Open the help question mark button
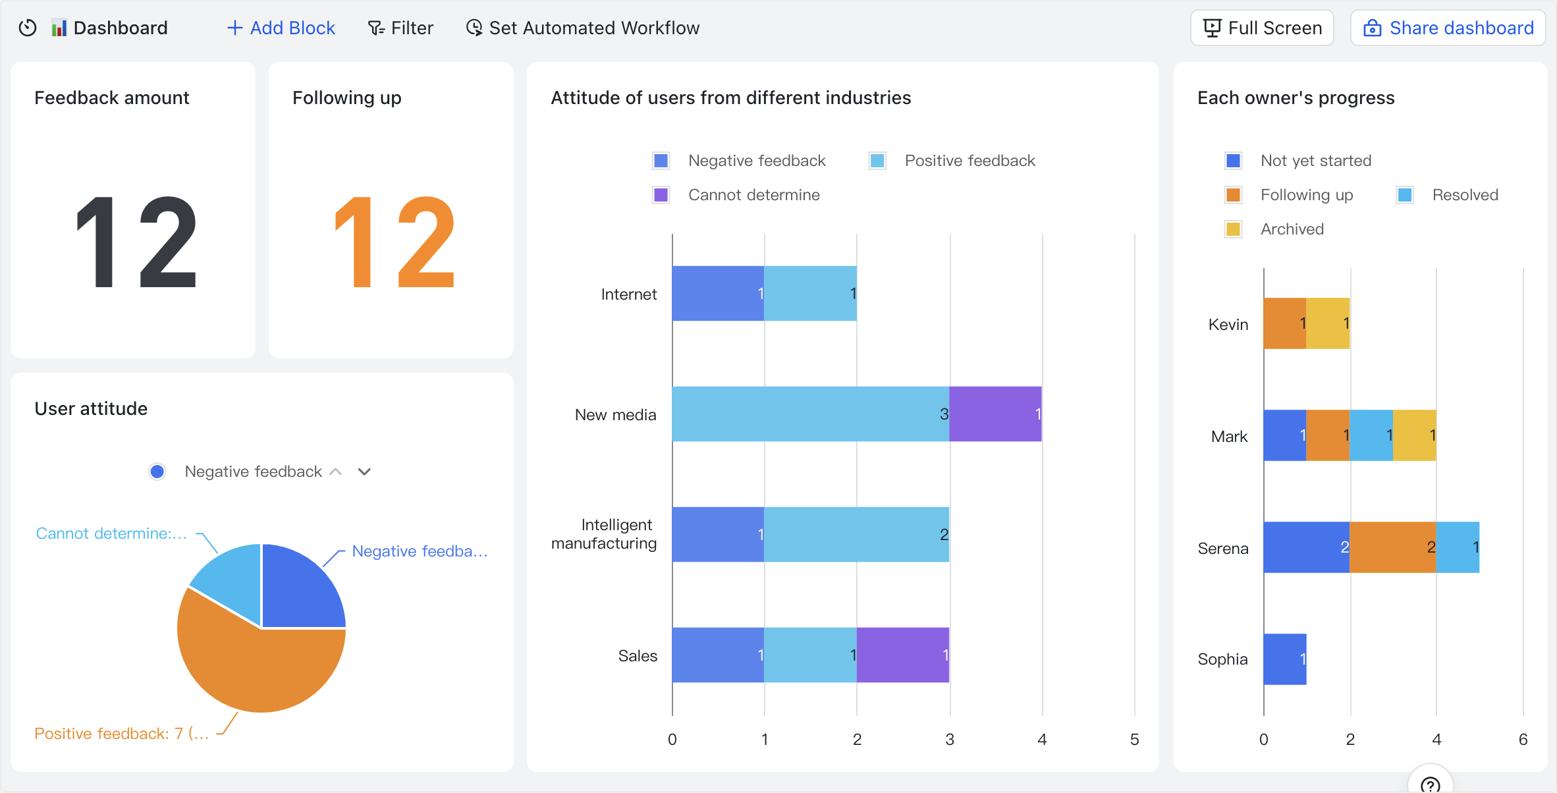Viewport: 1557px width, 793px height. click(x=1430, y=784)
